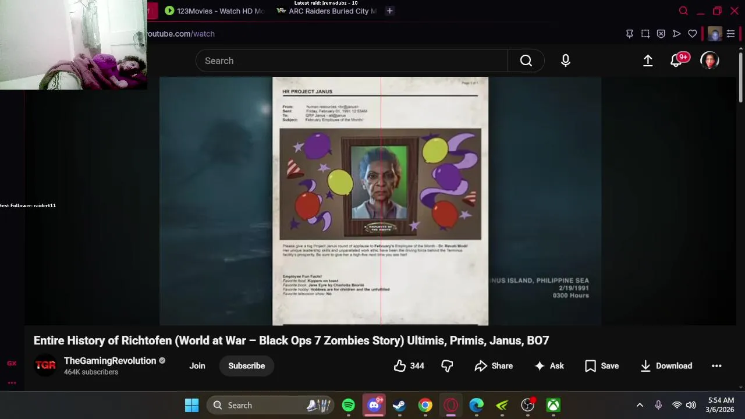Click the video player showing HR Project Janus

380,201
